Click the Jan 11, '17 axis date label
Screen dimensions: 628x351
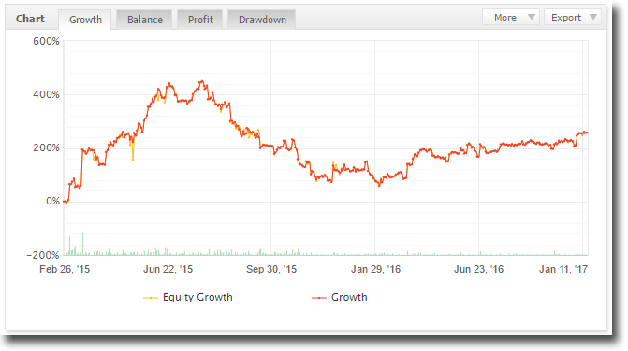(x=563, y=269)
